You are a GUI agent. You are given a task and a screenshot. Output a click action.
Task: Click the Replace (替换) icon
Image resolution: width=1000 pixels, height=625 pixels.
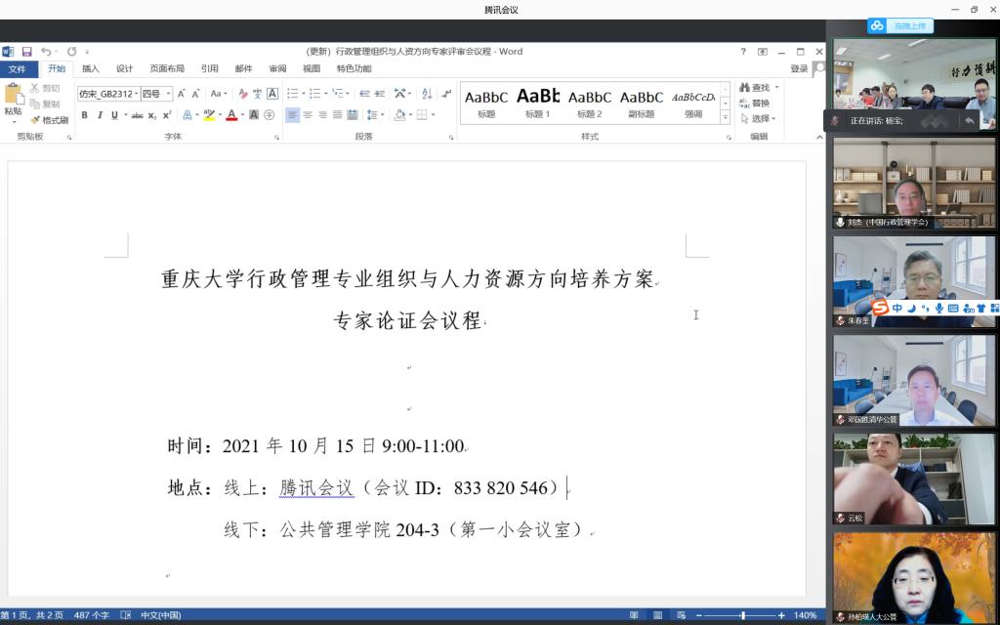(745, 104)
